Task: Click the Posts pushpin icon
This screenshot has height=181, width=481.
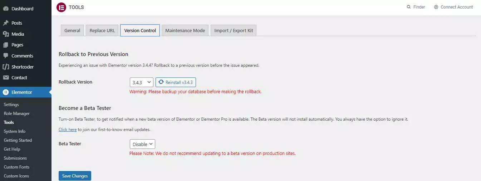Action: pos(6,23)
